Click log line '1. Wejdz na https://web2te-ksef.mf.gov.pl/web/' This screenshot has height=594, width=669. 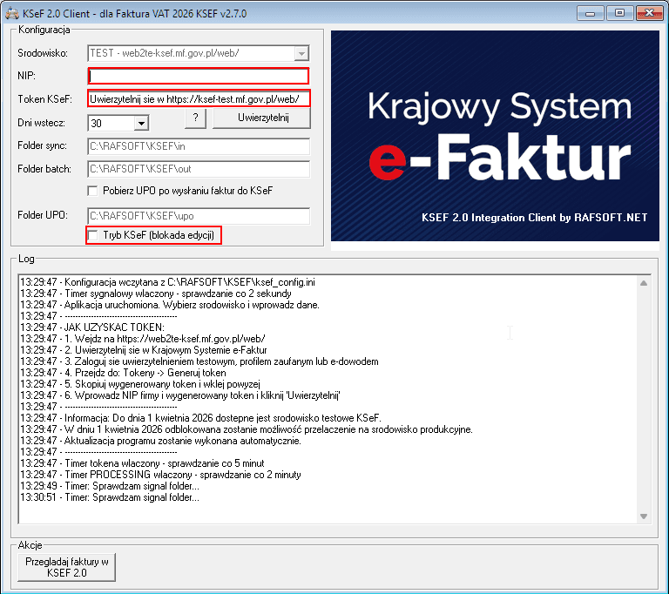(143, 339)
